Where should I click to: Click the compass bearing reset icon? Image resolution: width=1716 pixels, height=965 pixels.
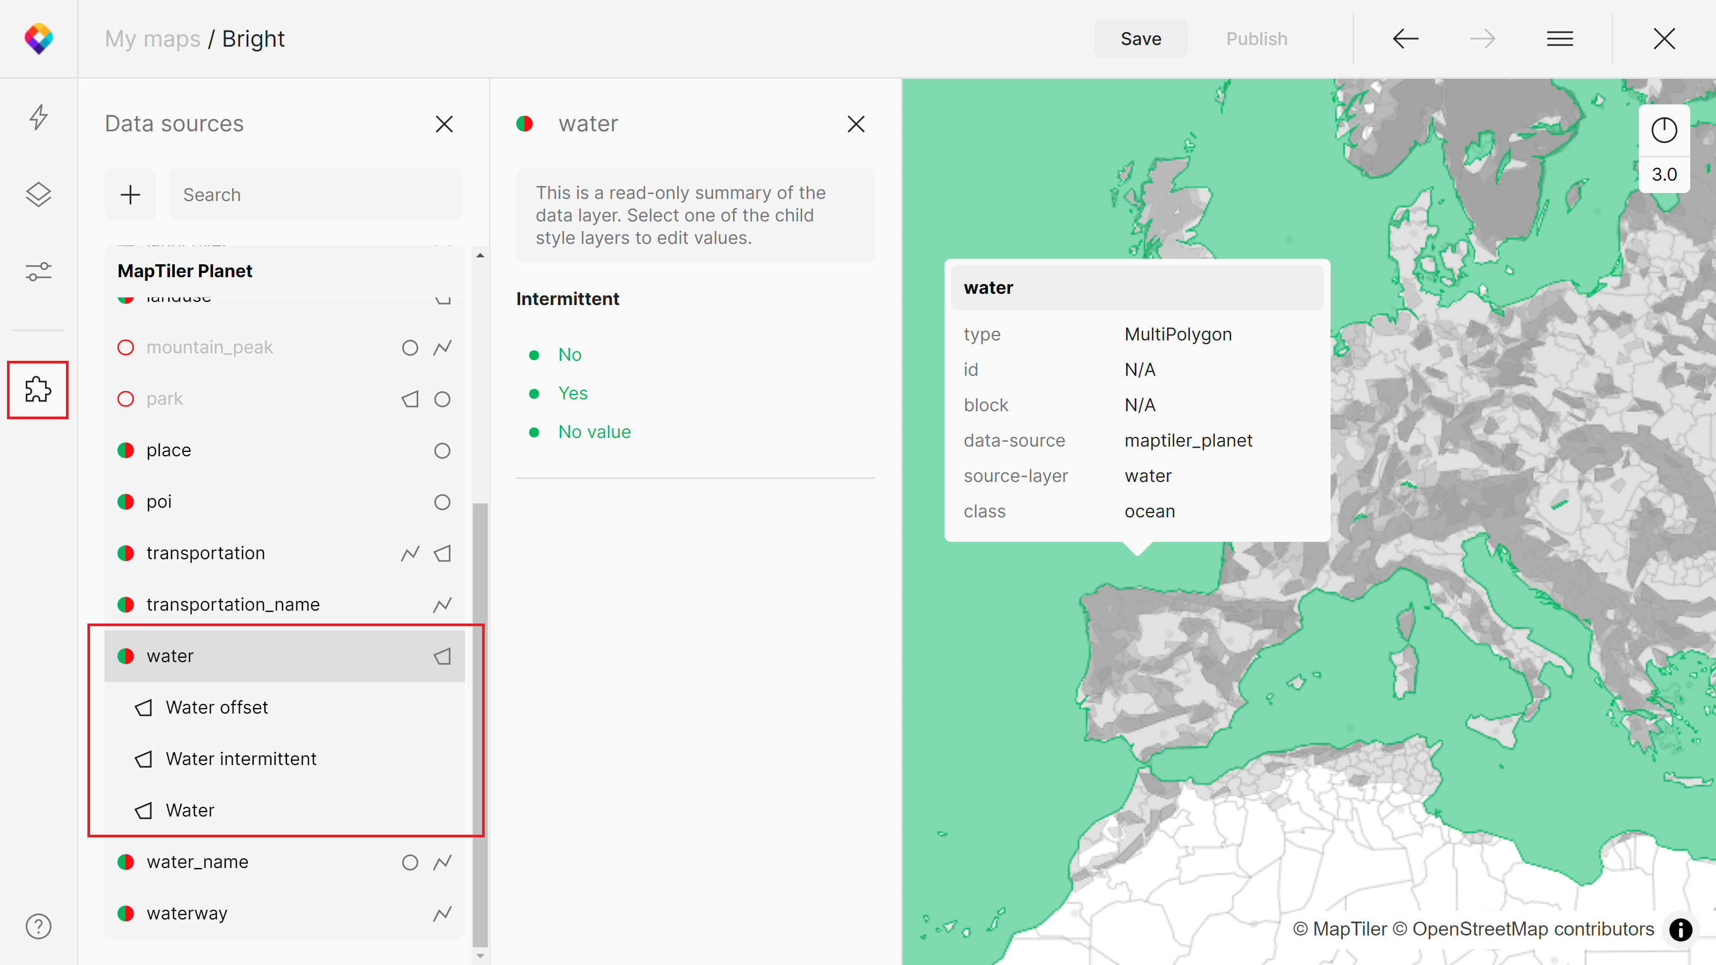1663,130
